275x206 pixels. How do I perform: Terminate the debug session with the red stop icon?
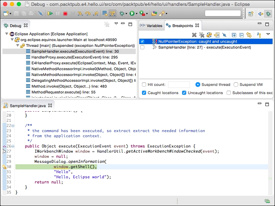tap(65, 14)
